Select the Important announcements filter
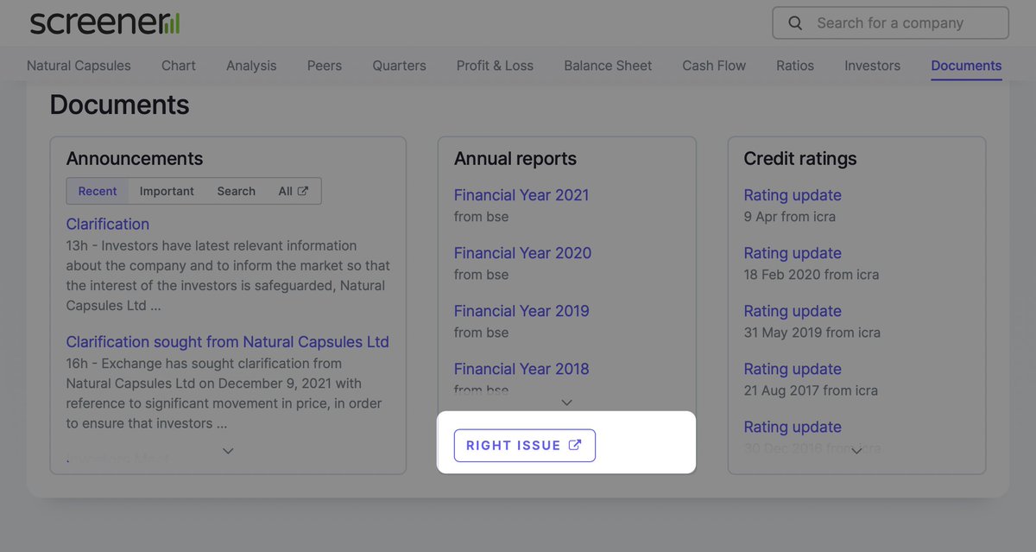 tap(167, 191)
